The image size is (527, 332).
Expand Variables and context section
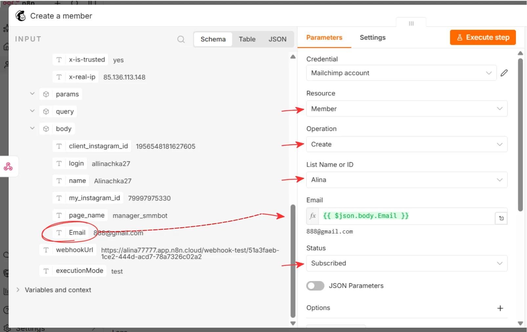pyautogui.click(x=18, y=290)
